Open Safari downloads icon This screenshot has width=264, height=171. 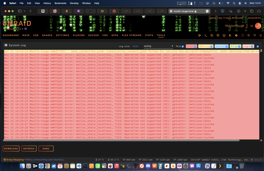tap(239, 11)
